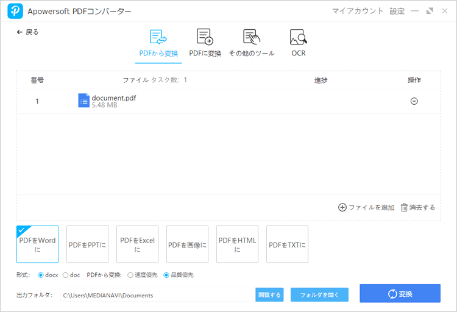Select PDFをTXTに conversion option

(x=288, y=244)
